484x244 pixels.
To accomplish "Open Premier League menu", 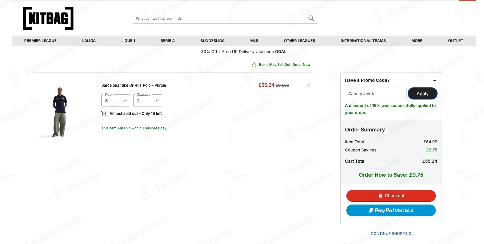I will coord(40,41).
